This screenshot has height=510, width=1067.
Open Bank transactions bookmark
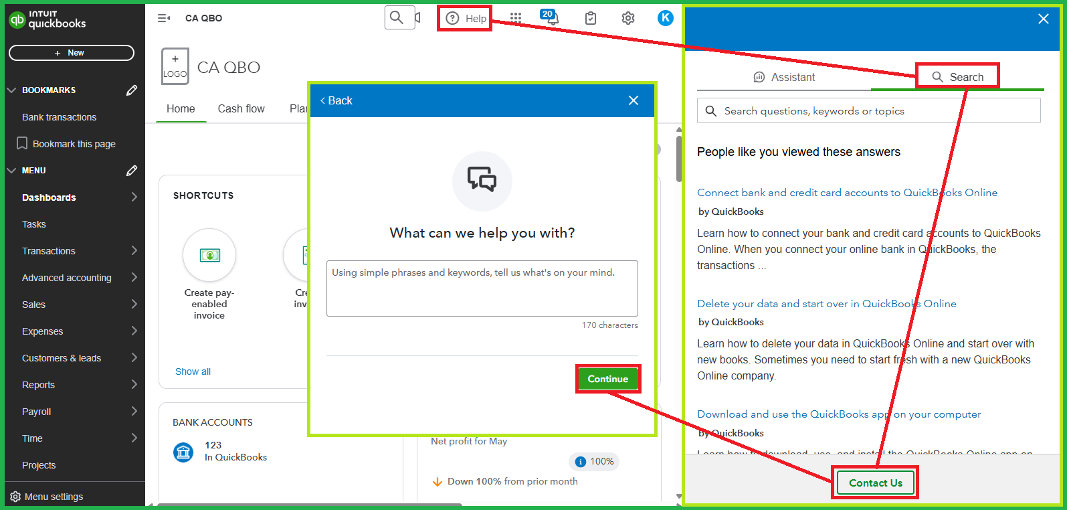pyautogui.click(x=59, y=117)
